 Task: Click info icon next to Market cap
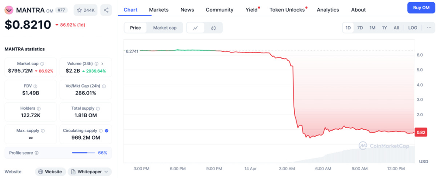click(42, 64)
